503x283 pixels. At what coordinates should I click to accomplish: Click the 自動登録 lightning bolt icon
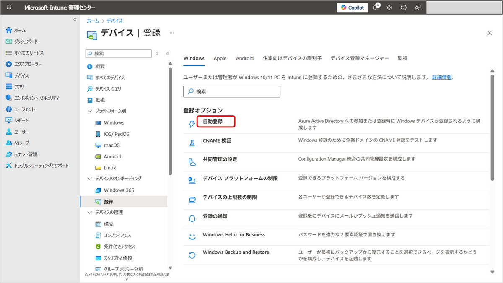click(x=192, y=124)
